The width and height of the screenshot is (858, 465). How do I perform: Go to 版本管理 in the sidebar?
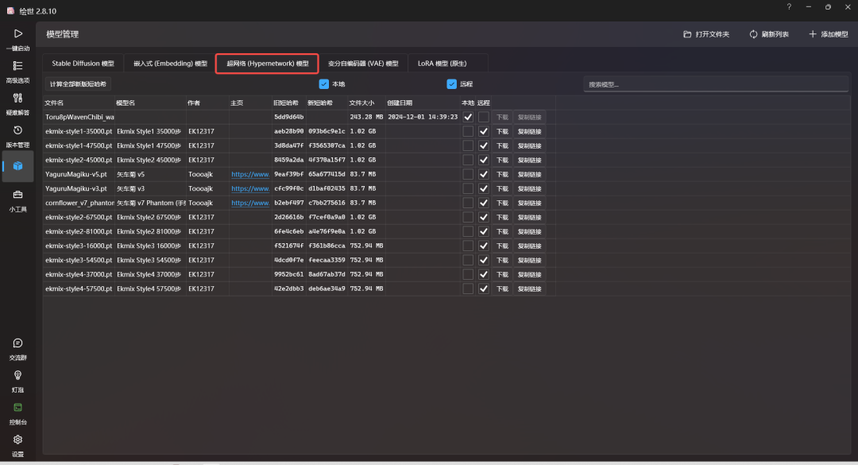point(17,131)
